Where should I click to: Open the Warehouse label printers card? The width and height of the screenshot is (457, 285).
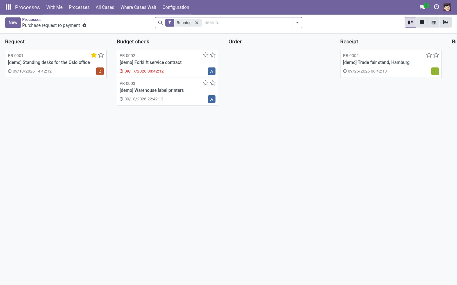(168, 92)
